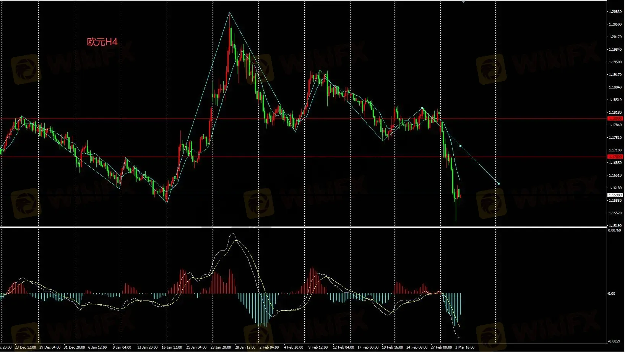Click the 31 Dec 20:00 time label
Screen dimensions: 625x352
pyautogui.click(x=75, y=347)
